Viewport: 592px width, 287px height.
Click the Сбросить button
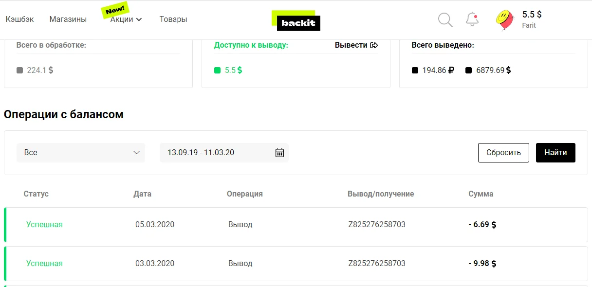503,153
